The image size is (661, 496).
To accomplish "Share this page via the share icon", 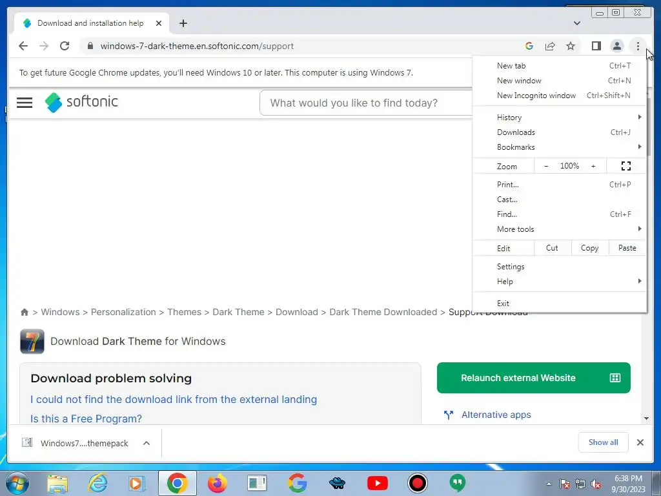I will (x=550, y=46).
